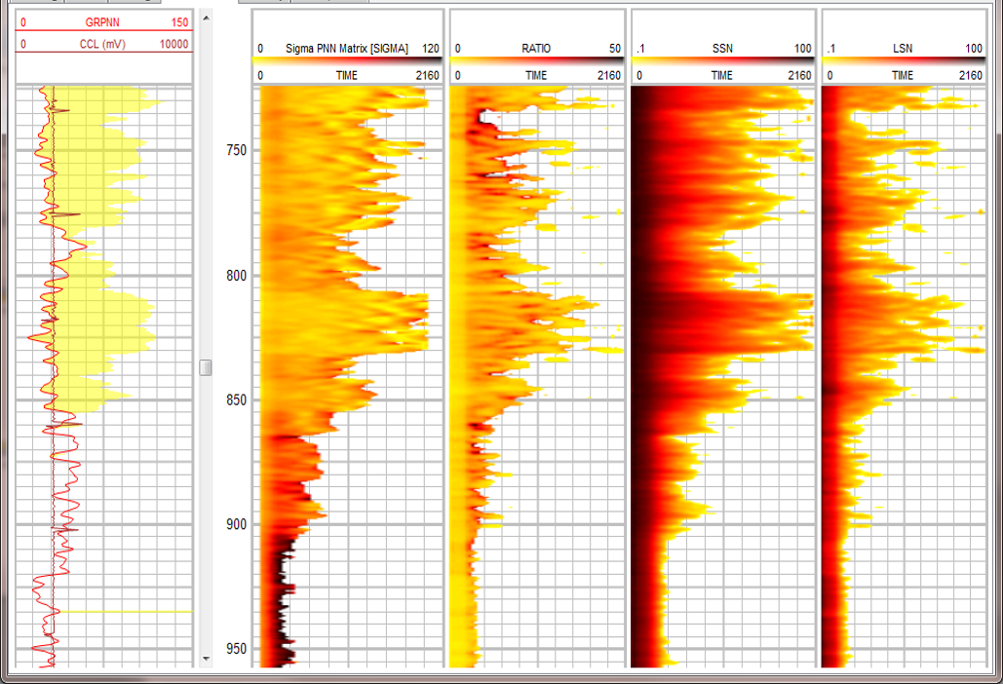
Task: Click the yellow horizontal marker line in the GRPNN track
Action: (127, 612)
